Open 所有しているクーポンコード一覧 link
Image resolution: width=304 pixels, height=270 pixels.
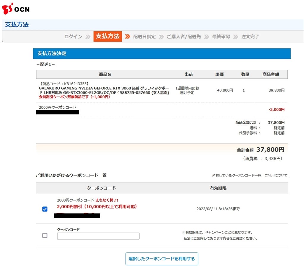click(x=237, y=175)
